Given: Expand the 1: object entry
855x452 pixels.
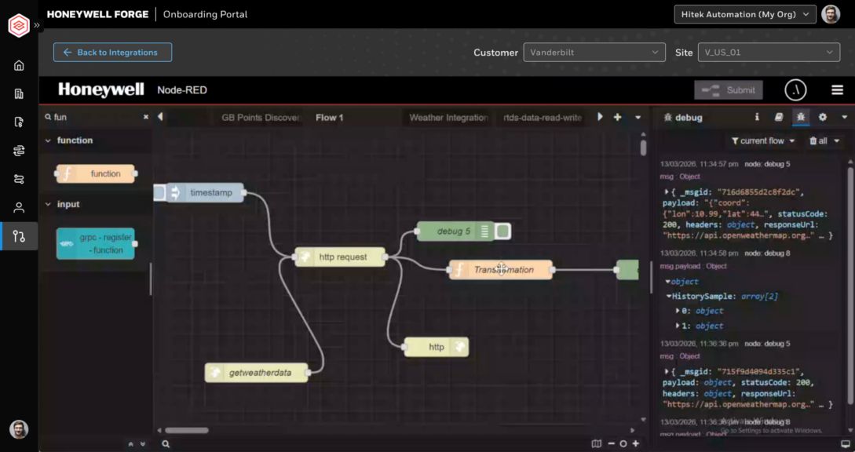Looking at the screenshot, I should tap(678, 326).
